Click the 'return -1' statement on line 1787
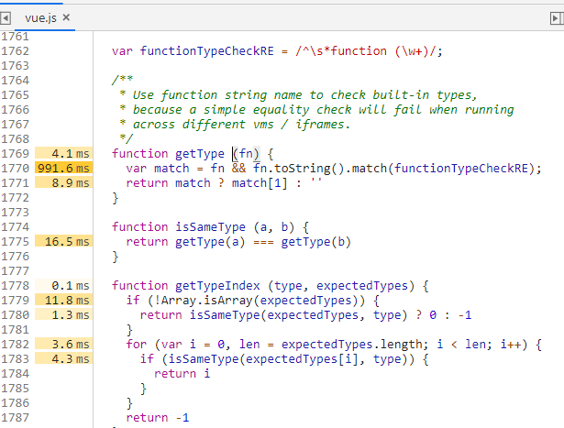 tap(158, 418)
